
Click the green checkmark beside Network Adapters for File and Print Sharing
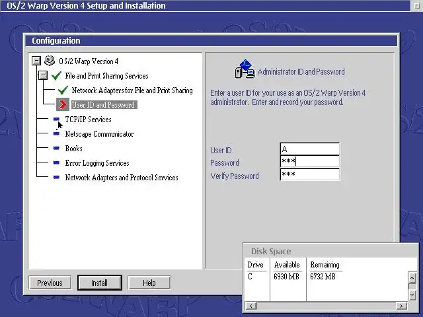(63, 90)
